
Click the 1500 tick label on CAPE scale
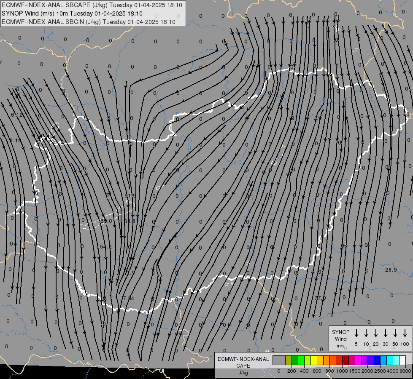(355, 371)
